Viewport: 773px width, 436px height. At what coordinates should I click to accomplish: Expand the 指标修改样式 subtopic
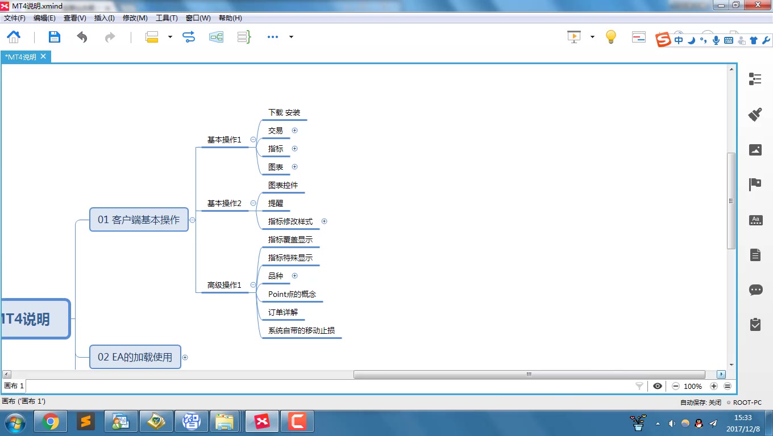pyautogui.click(x=324, y=221)
